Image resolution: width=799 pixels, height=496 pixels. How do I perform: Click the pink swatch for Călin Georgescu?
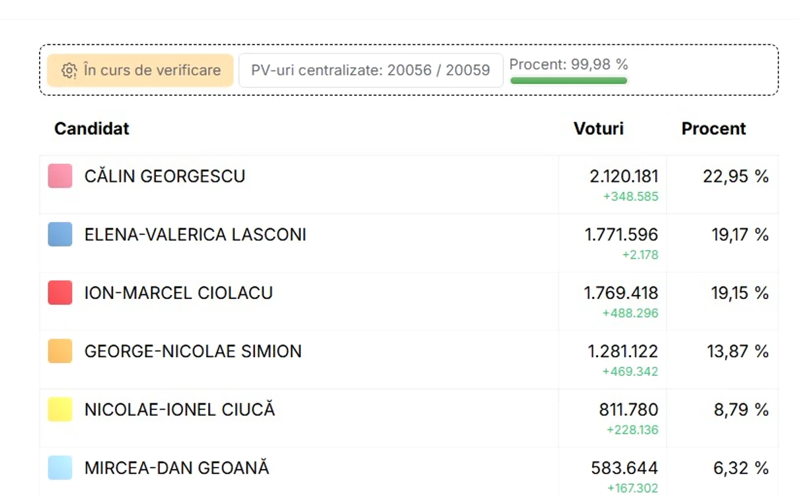60,177
